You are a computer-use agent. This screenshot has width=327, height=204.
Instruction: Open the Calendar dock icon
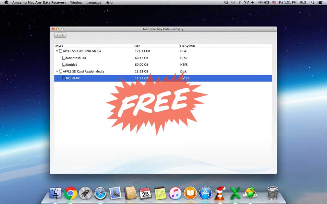click(145, 193)
